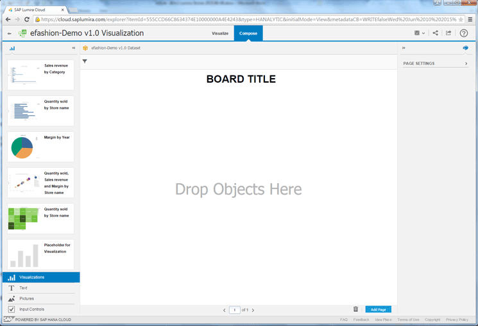Click the filter funnel icon

(x=85, y=61)
